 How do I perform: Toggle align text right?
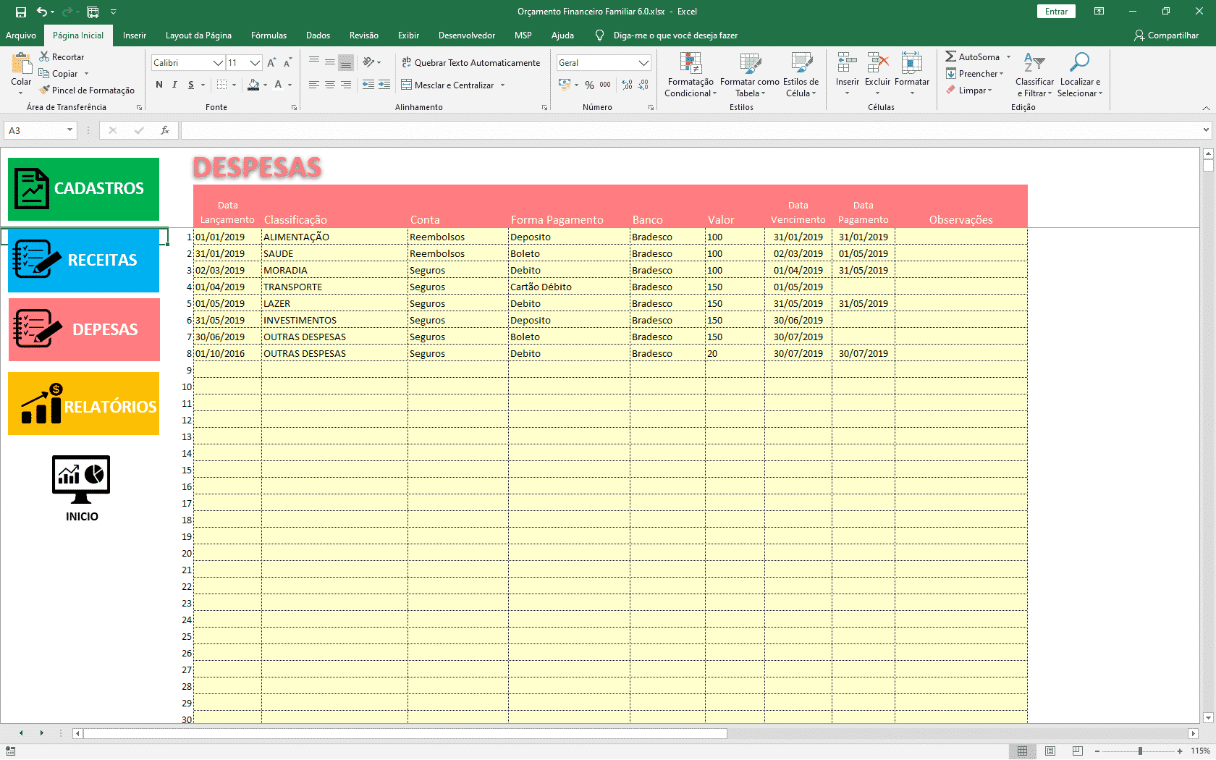pyautogui.click(x=346, y=85)
